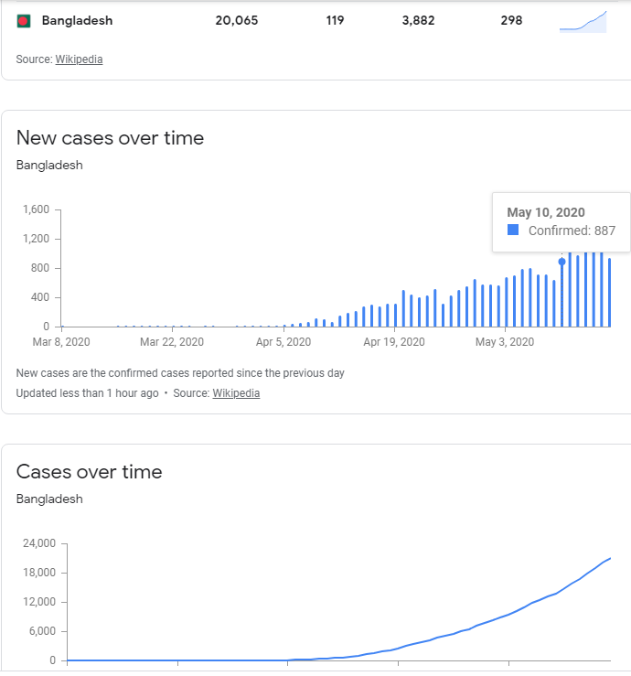Click the May 3, 2020 axis label
631x676 pixels.
505,342
